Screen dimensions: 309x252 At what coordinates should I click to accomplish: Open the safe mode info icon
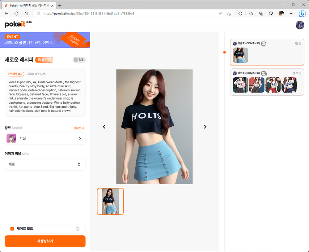pyautogui.click(x=78, y=229)
